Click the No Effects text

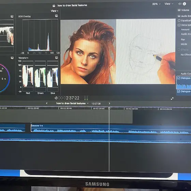coord(186,55)
